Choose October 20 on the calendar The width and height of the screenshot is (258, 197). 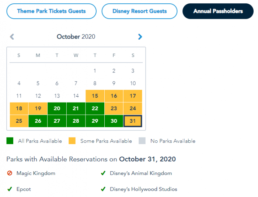(x=57, y=108)
